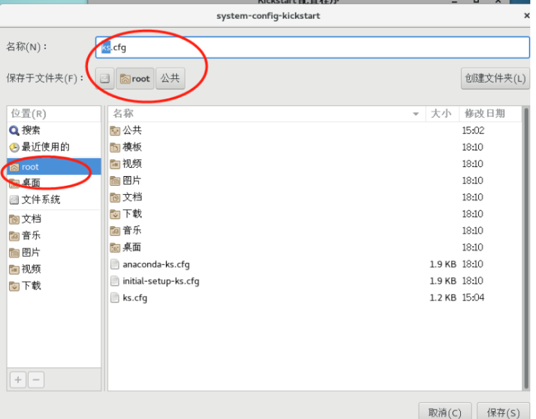536x419 pixels.
Task: Sort by 修改日期 column header
Action: click(x=490, y=114)
